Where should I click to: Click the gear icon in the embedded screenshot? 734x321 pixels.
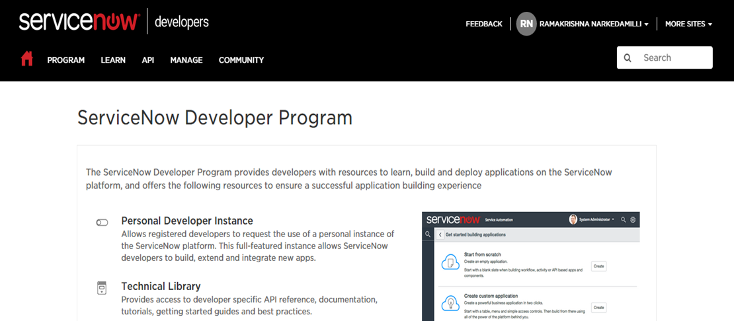point(633,219)
